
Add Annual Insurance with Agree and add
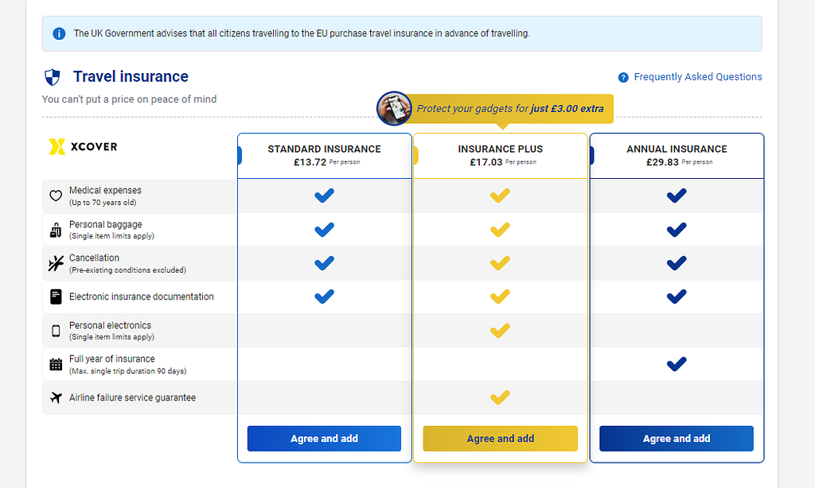click(677, 439)
